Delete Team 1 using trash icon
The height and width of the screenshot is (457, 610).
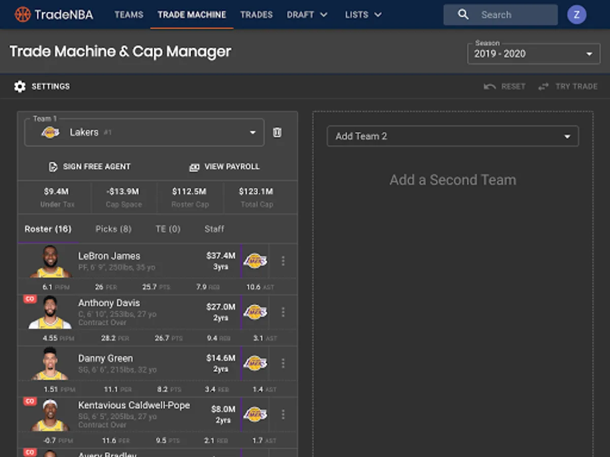(x=277, y=133)
